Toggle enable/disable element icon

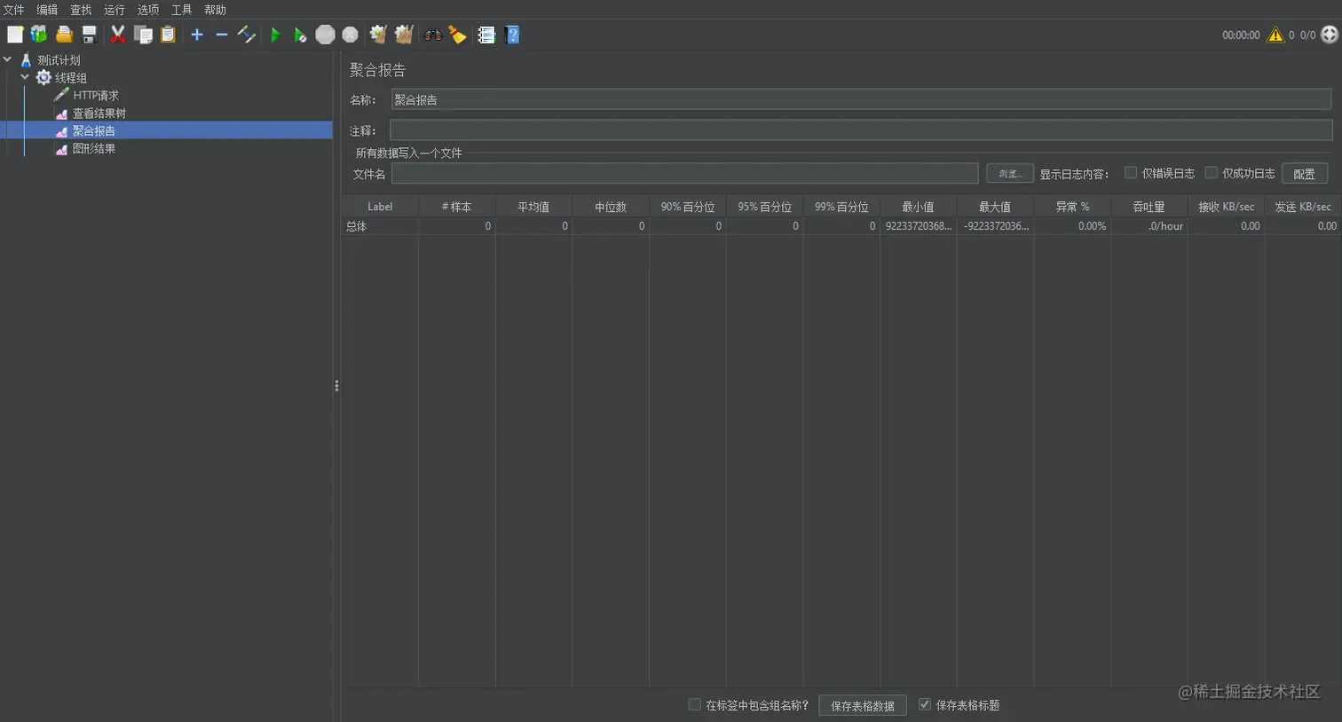point(247,35)
